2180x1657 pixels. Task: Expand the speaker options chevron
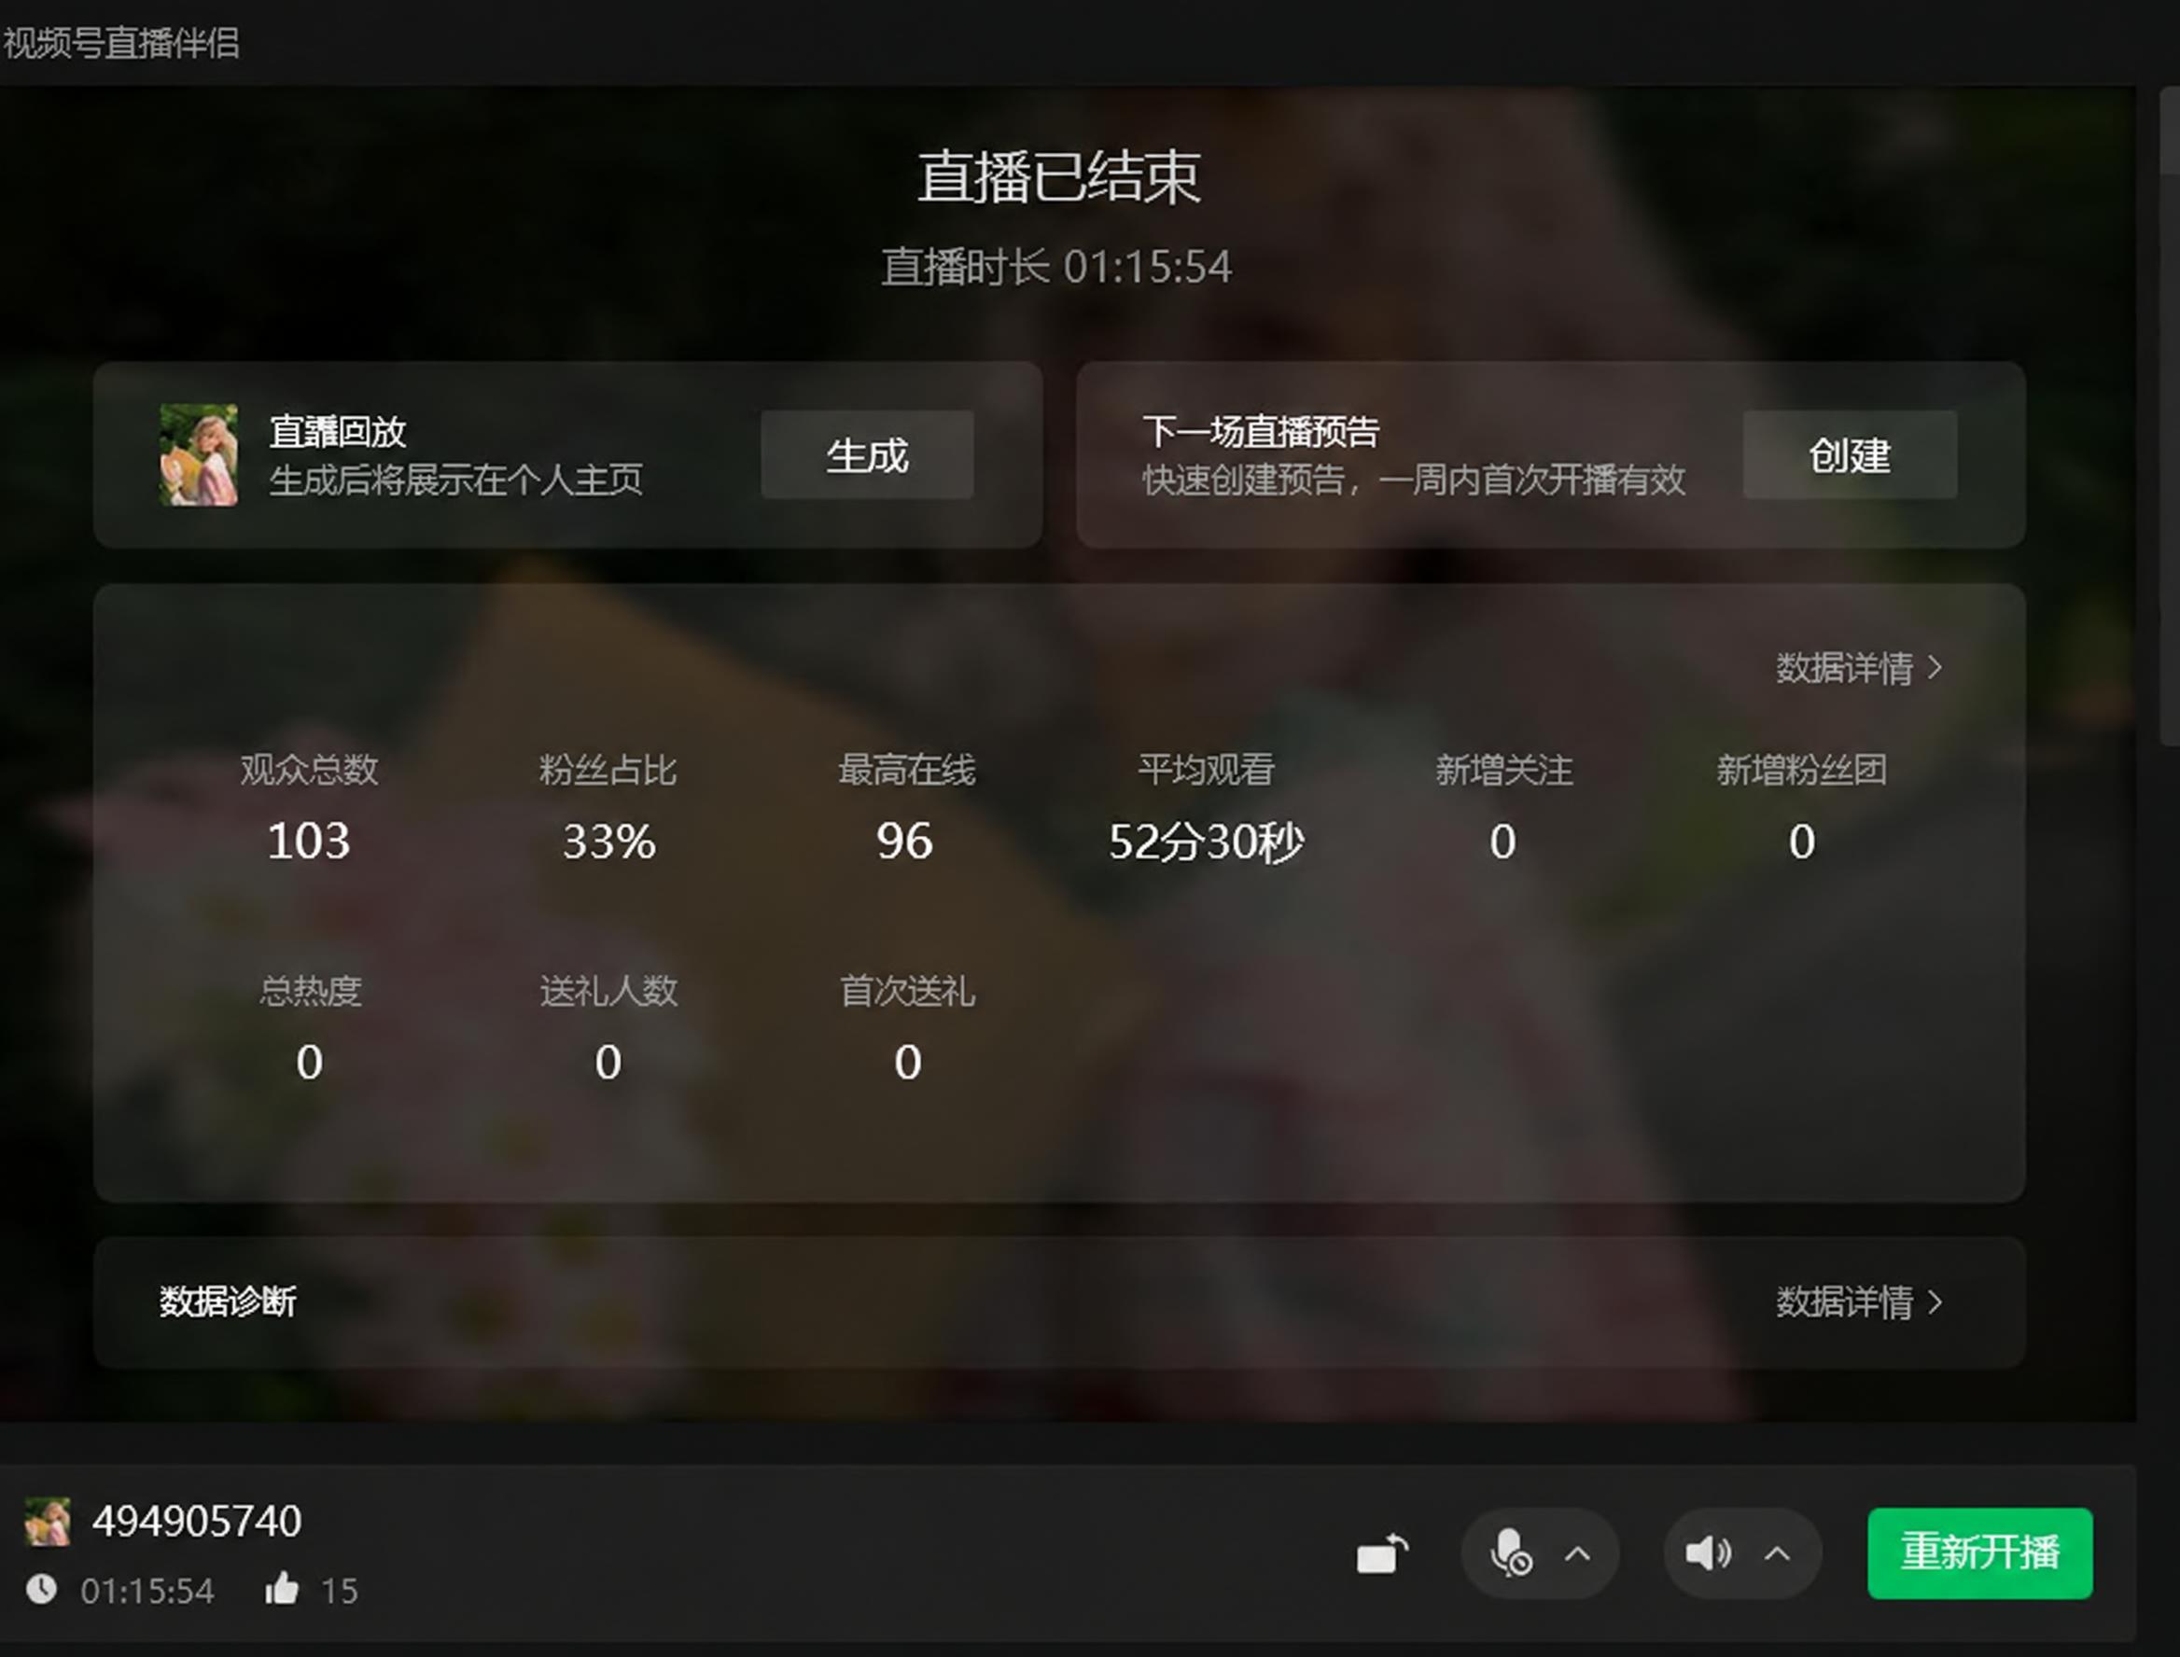pos(1777,1554)
